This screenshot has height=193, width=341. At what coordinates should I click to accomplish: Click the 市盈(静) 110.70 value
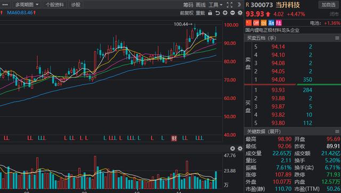(x=283, y=189)
